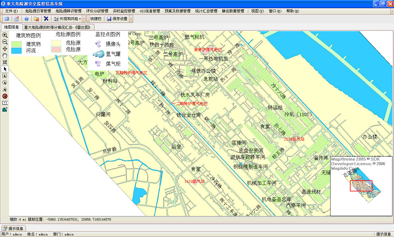Click the red clear selection icon

[5, 96]
